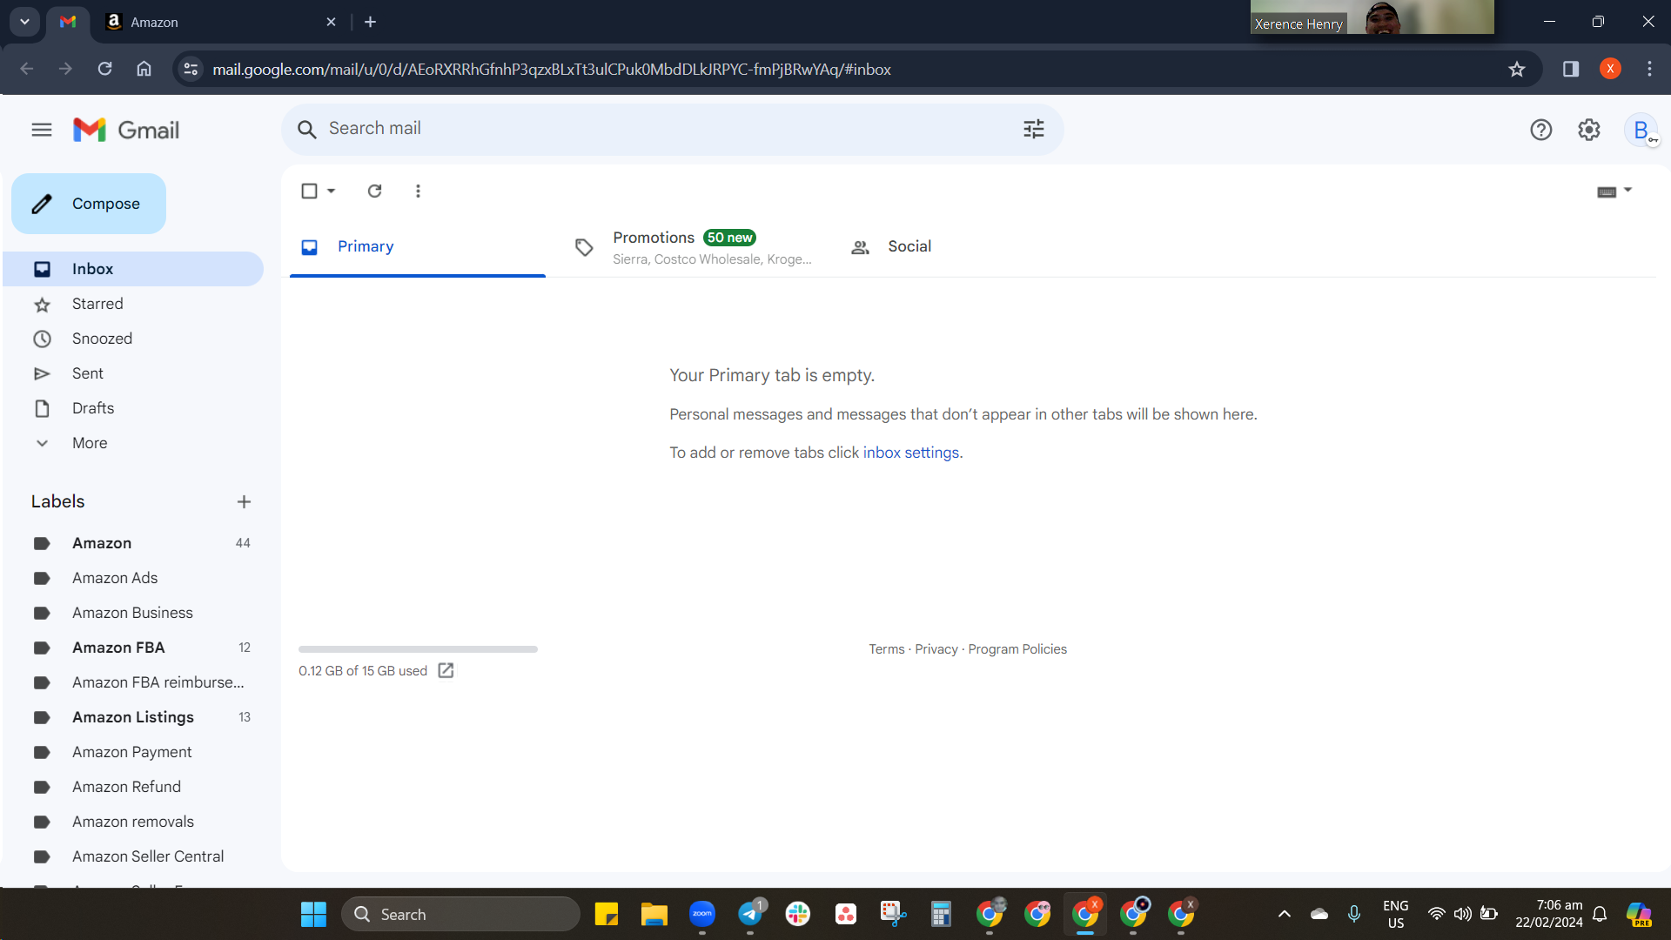The height and width of the screenshot is (940, 1671).
Task: Open the Amazon label with 44 unread
Action: (x=133, y=543)
